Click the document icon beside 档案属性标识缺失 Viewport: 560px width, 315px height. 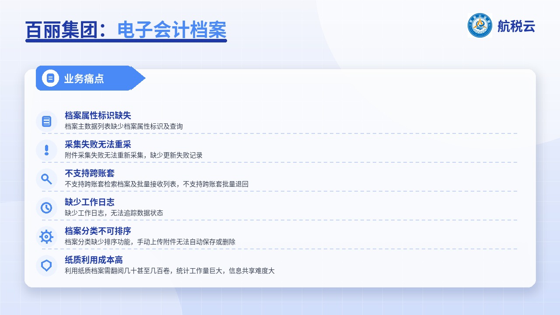pos(46,121)
